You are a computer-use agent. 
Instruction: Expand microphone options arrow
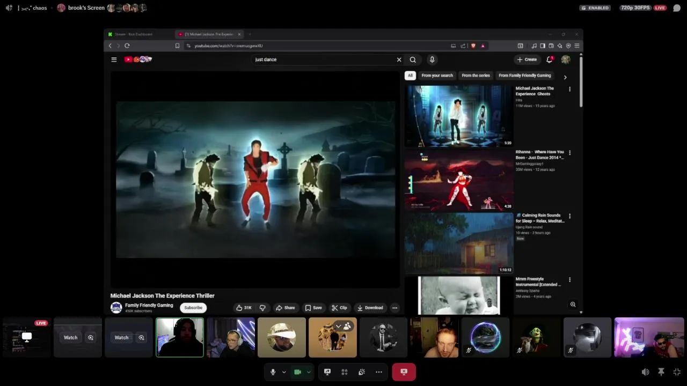284,372
